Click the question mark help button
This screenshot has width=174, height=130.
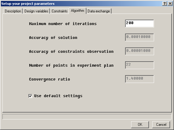165,4
